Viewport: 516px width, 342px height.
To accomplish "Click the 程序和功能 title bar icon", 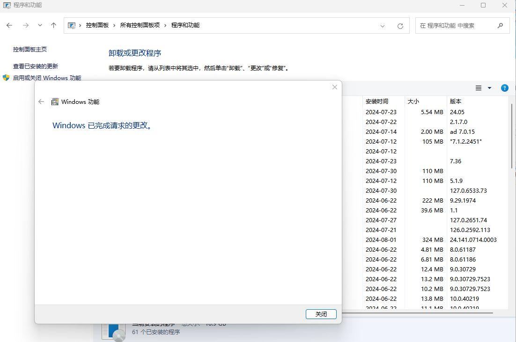I will [x=7, y=5].
